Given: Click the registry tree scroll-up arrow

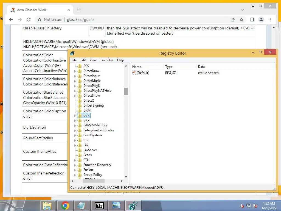Looking at the screenshot, I should coord(126,66).
